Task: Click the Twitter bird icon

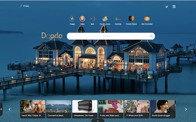Action: [167, 7]
